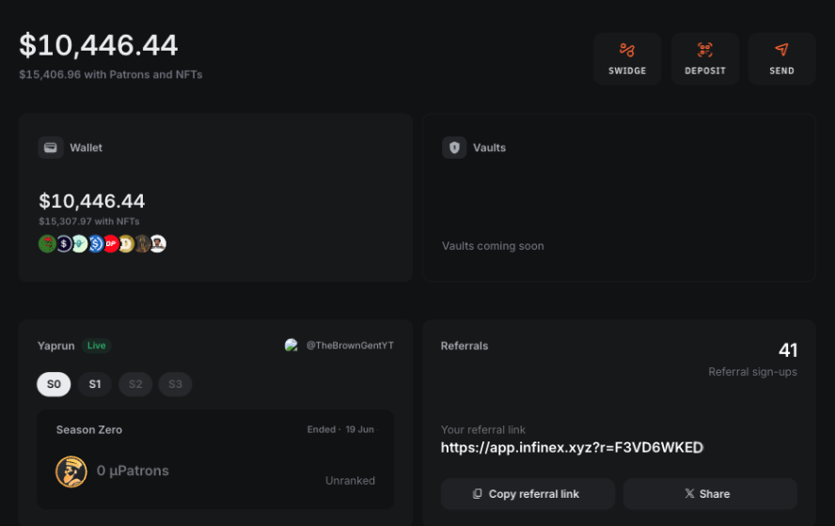Click "$15,307.97 with NFTs"

point(89,222)
